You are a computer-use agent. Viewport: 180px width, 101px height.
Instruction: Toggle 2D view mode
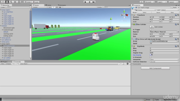tap(50, 7)
